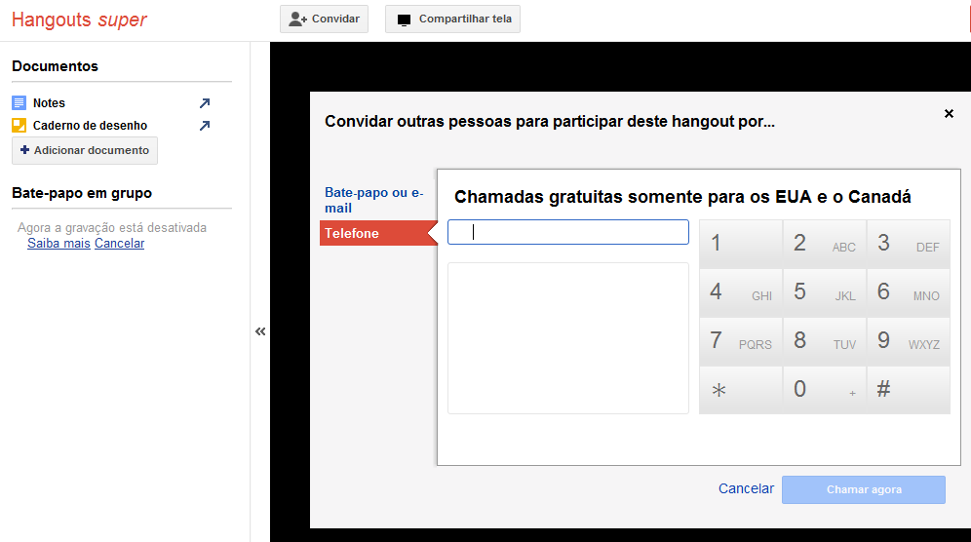Click the Notes document icon
Image resolution: width=971 pixels, height=542 pixels.
click(19, 102)
